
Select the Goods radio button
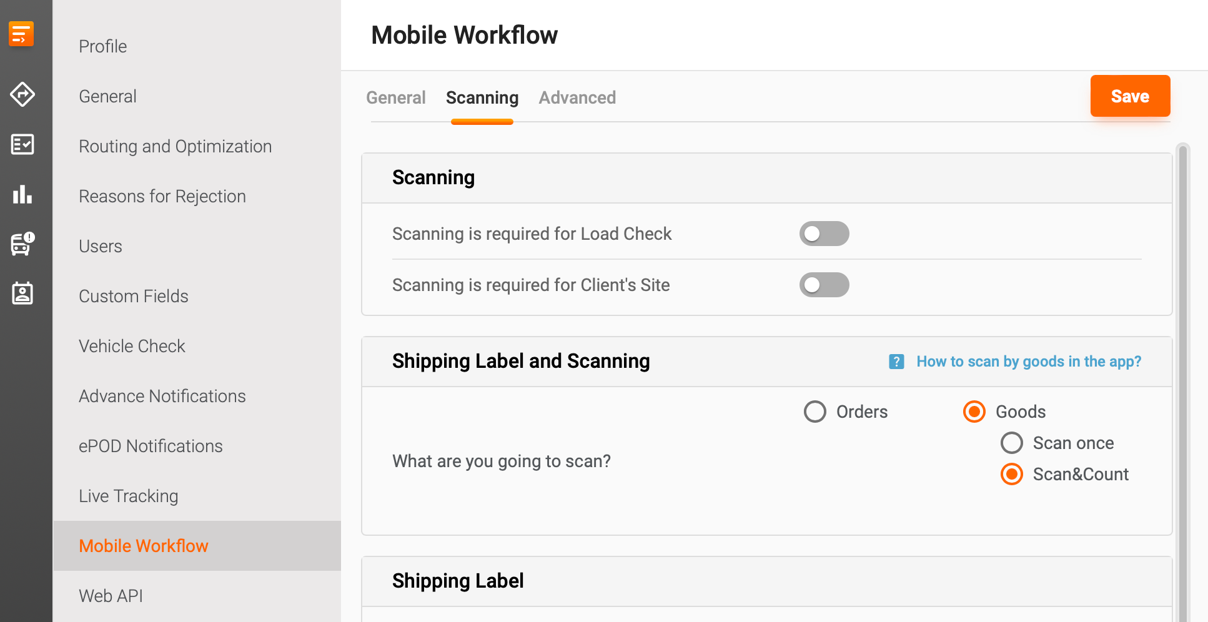click(x=974, y=412)
